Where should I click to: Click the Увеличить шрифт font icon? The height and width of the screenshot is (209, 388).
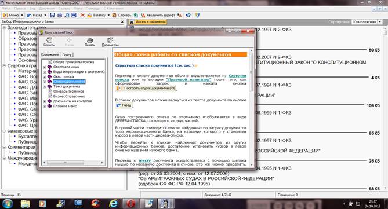coord(158,15)
